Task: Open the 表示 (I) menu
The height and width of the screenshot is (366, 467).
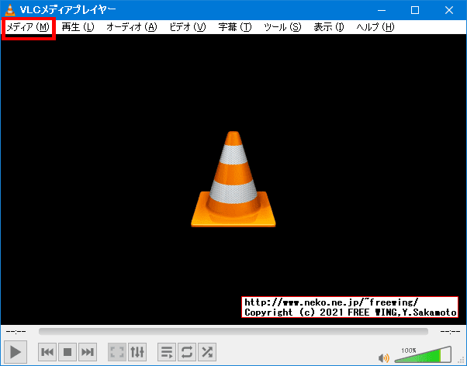Action: (328, 27)
